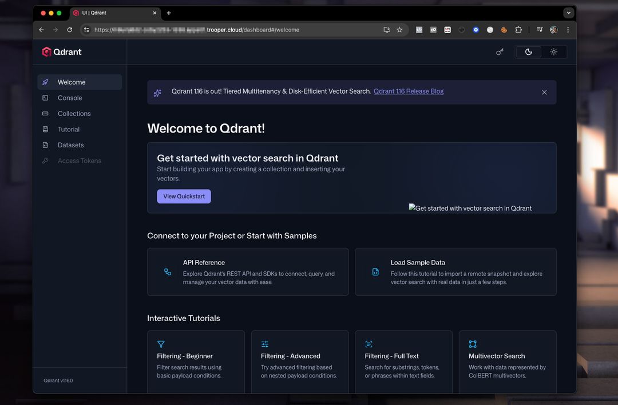Click the Filtering - Advanced sliders icon
618x405 pixels.
265,344
